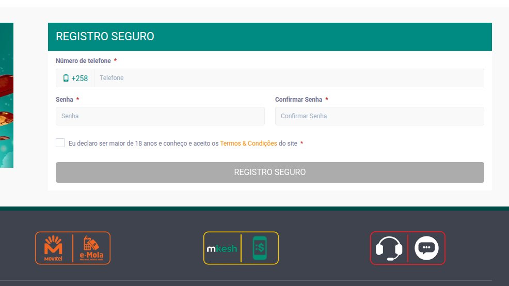Tick the 18 years age declaration checkbox
509x286 pixels.
(60, 143)
